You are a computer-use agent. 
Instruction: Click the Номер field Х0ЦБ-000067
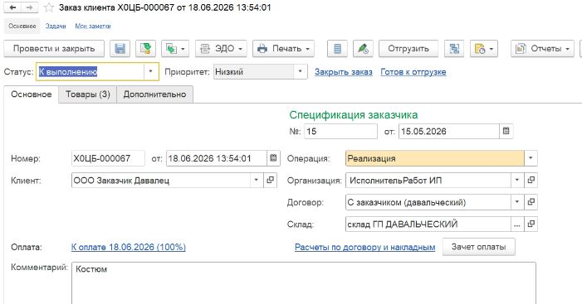pyautogui.click(x=108, y=158)
